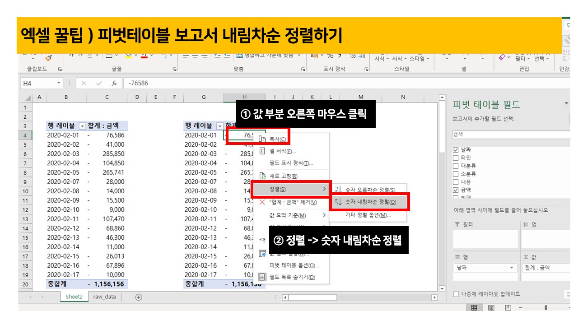Click horizontal scrollbar right arrow
This screenshot has width=578, height=325.
pyautogui.click(x=434, y=297)
